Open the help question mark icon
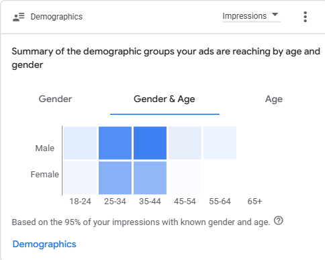The width and height of the screenshot is (325, 260). [x=279, y=220]
